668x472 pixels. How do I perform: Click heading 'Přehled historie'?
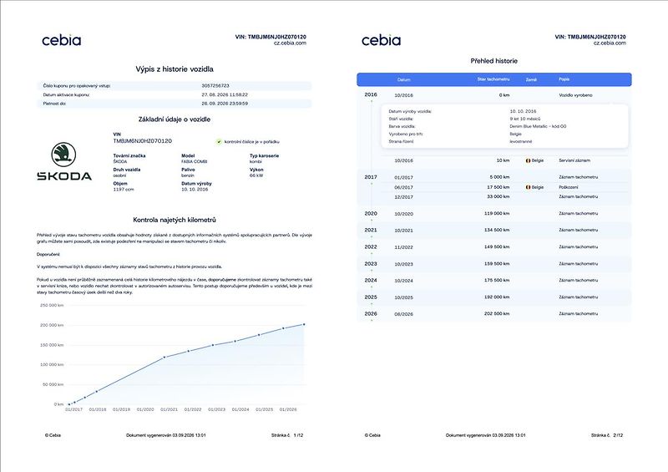[493, 61]
